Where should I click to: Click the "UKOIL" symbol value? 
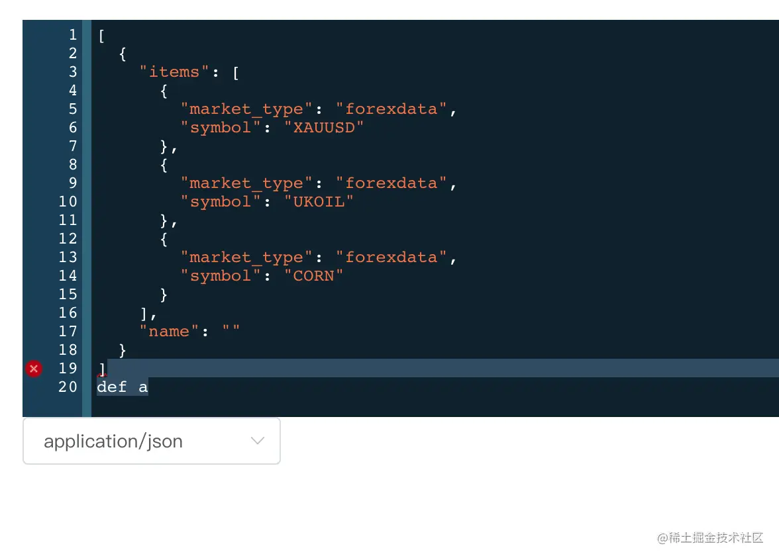tap(319, 201)
